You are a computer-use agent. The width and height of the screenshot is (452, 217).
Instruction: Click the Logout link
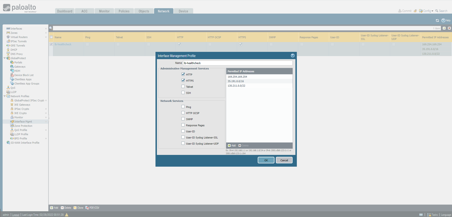[16, 215]
